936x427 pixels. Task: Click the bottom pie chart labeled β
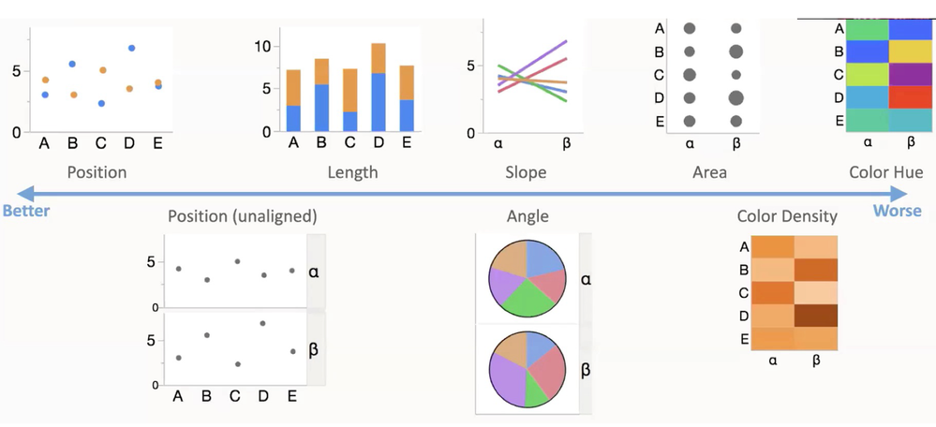pyautogui.click(x=527, y=369)
